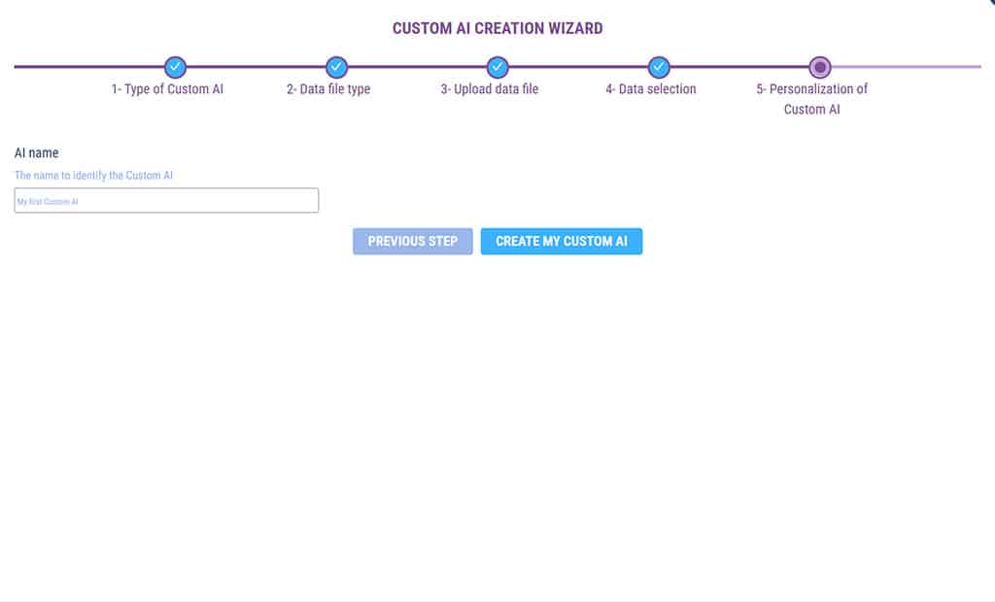Click progress line between steps 1 and 2
995x602 pixels.
pos(256,67)
